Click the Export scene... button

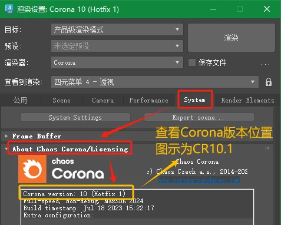click(199, 117)
